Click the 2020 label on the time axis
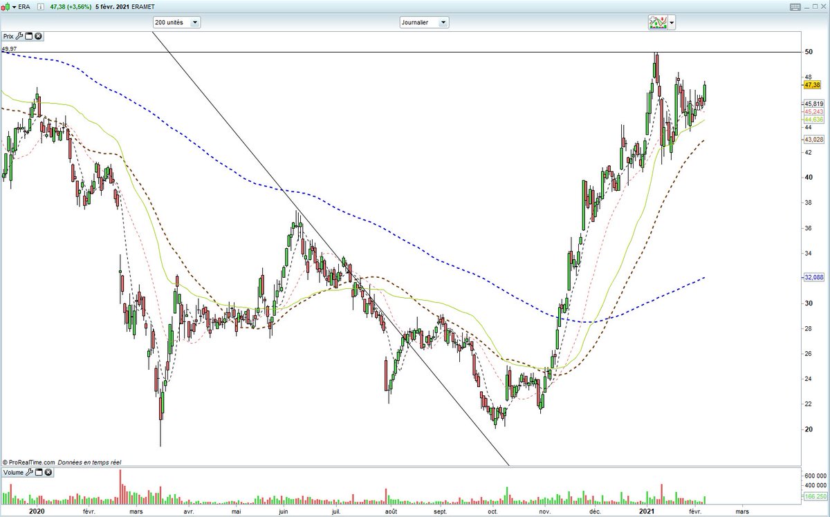Viewport: 830px width, 517px height. coord(37,511)
